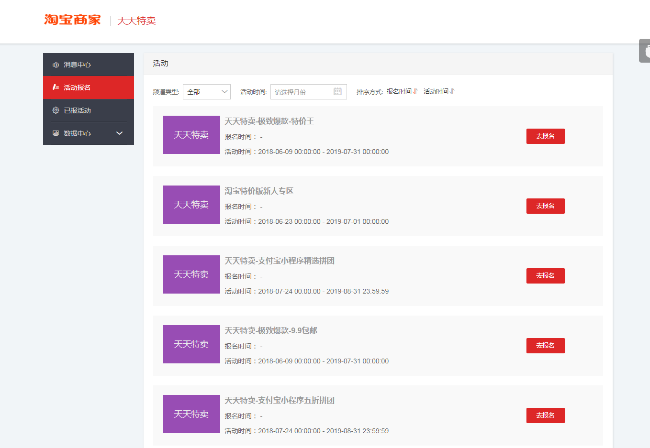
Task: Click the purple thumbnail of 支付宝小程序五折拼团
Action: (191, 414)
